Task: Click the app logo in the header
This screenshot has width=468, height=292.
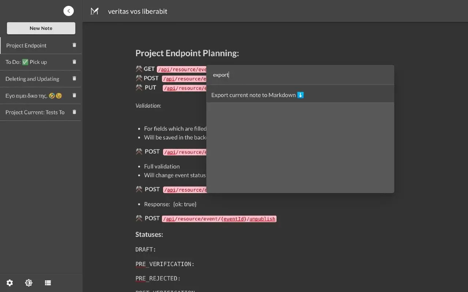Action: point(95,11)
